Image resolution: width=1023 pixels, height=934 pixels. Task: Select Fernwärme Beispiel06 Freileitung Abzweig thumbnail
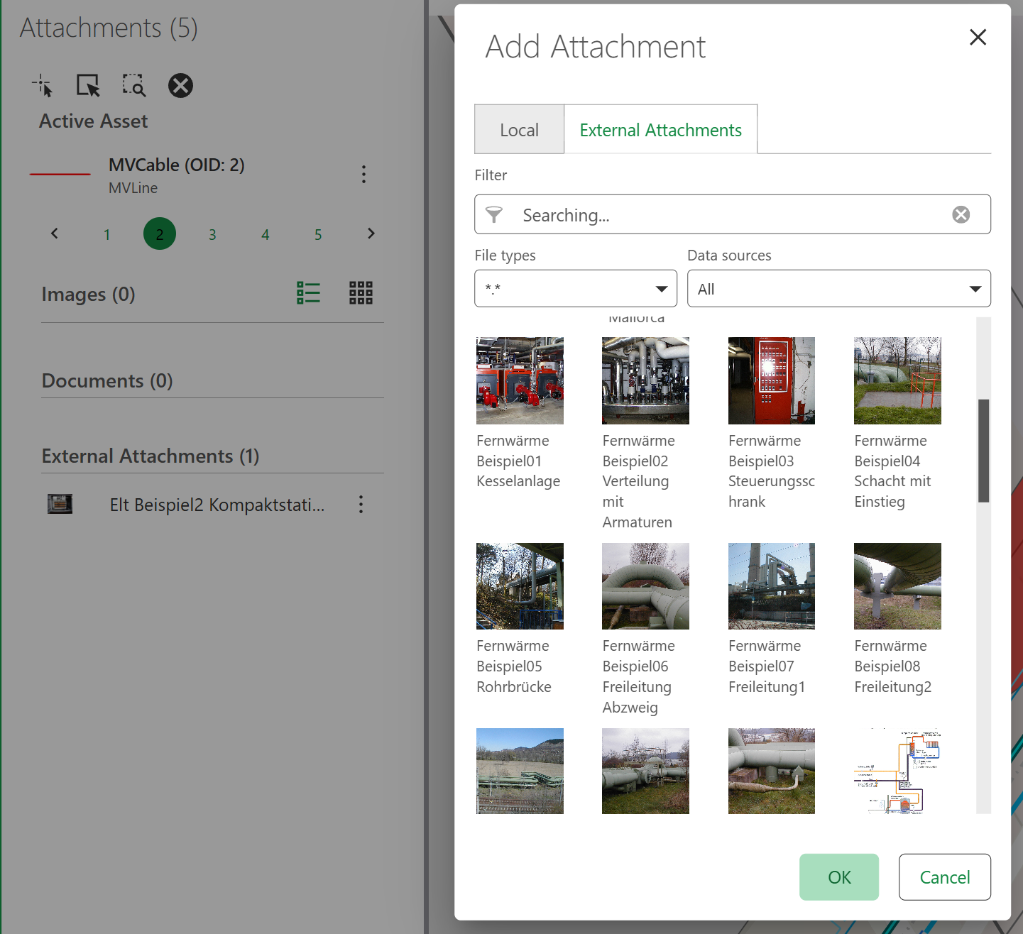pos(645,586)
